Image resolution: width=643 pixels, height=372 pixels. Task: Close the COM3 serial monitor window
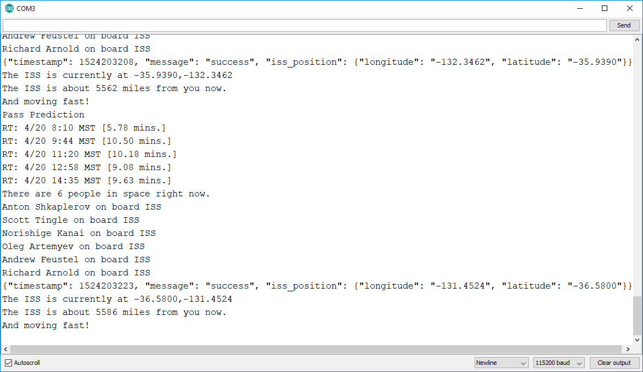[x=630, y=8]
